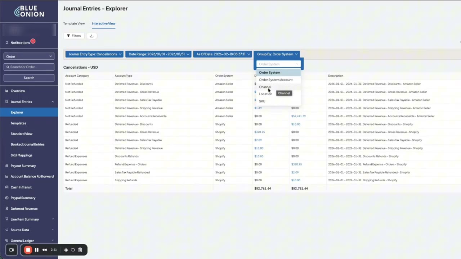The height and width of the screenshot is (259, 461).
Task: Open the Notifications bell icon
Action: pos(7,42)
